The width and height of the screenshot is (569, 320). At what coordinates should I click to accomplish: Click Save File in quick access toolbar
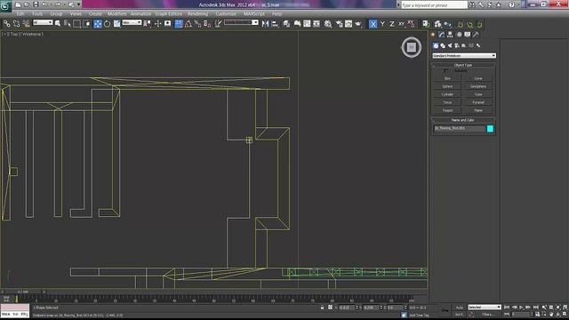click(x=36, y=4)
